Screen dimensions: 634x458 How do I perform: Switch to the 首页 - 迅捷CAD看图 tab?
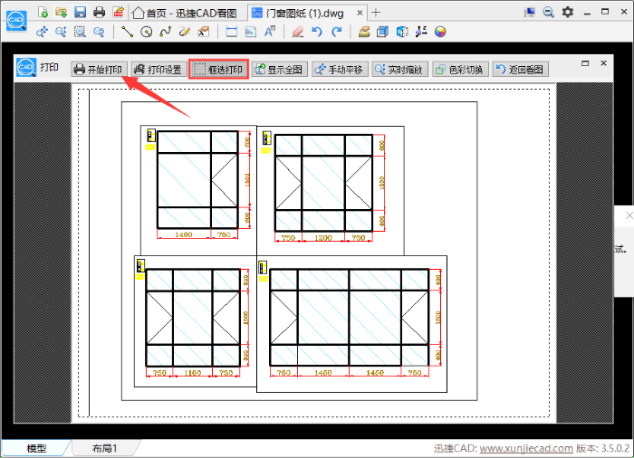coord(186,14)
